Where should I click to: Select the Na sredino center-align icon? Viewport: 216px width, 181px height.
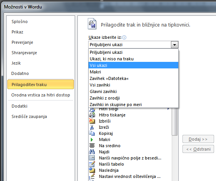92,146
